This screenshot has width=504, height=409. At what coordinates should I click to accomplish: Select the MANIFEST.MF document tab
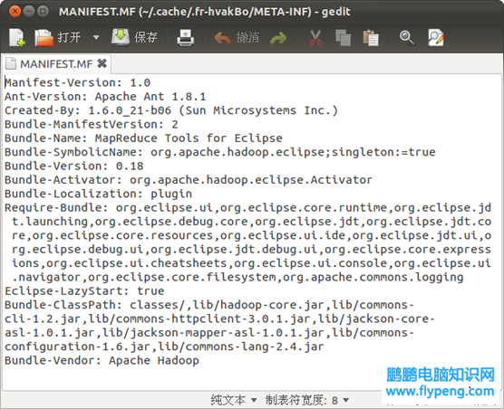56,64
